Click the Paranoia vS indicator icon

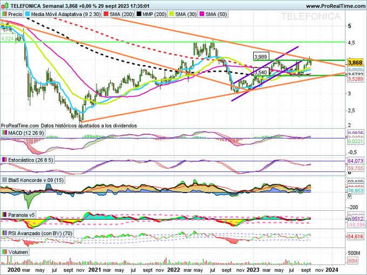pyautogui.click(x=4, y=215)
